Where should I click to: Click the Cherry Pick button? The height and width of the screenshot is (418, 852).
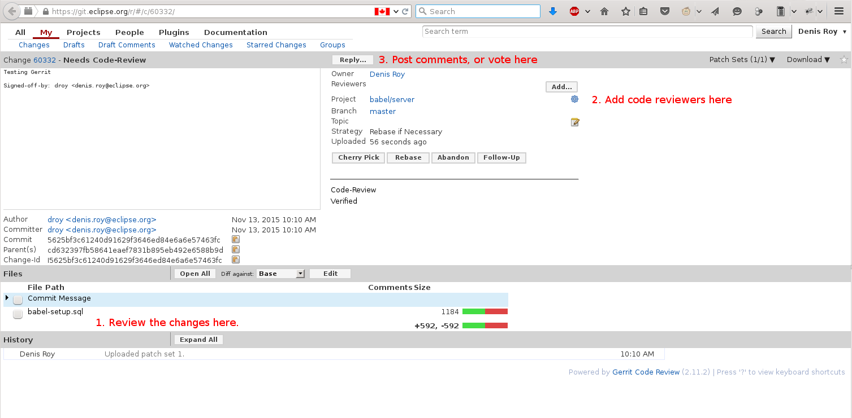[x=358, y=158]
